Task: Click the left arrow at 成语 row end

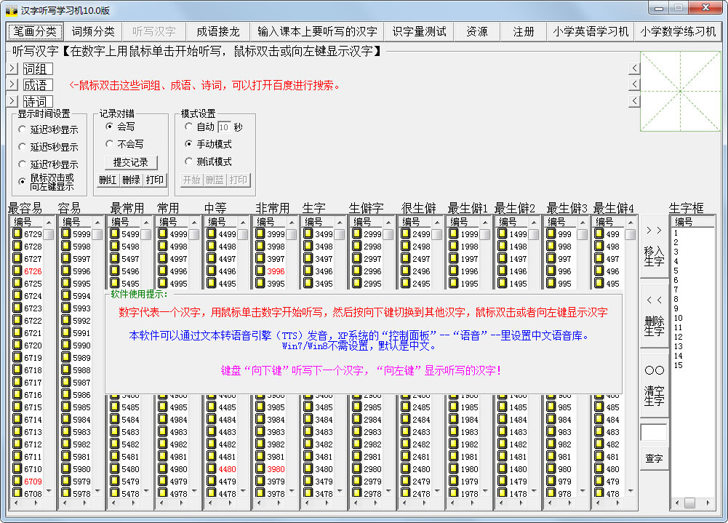Action: point(635,84)
